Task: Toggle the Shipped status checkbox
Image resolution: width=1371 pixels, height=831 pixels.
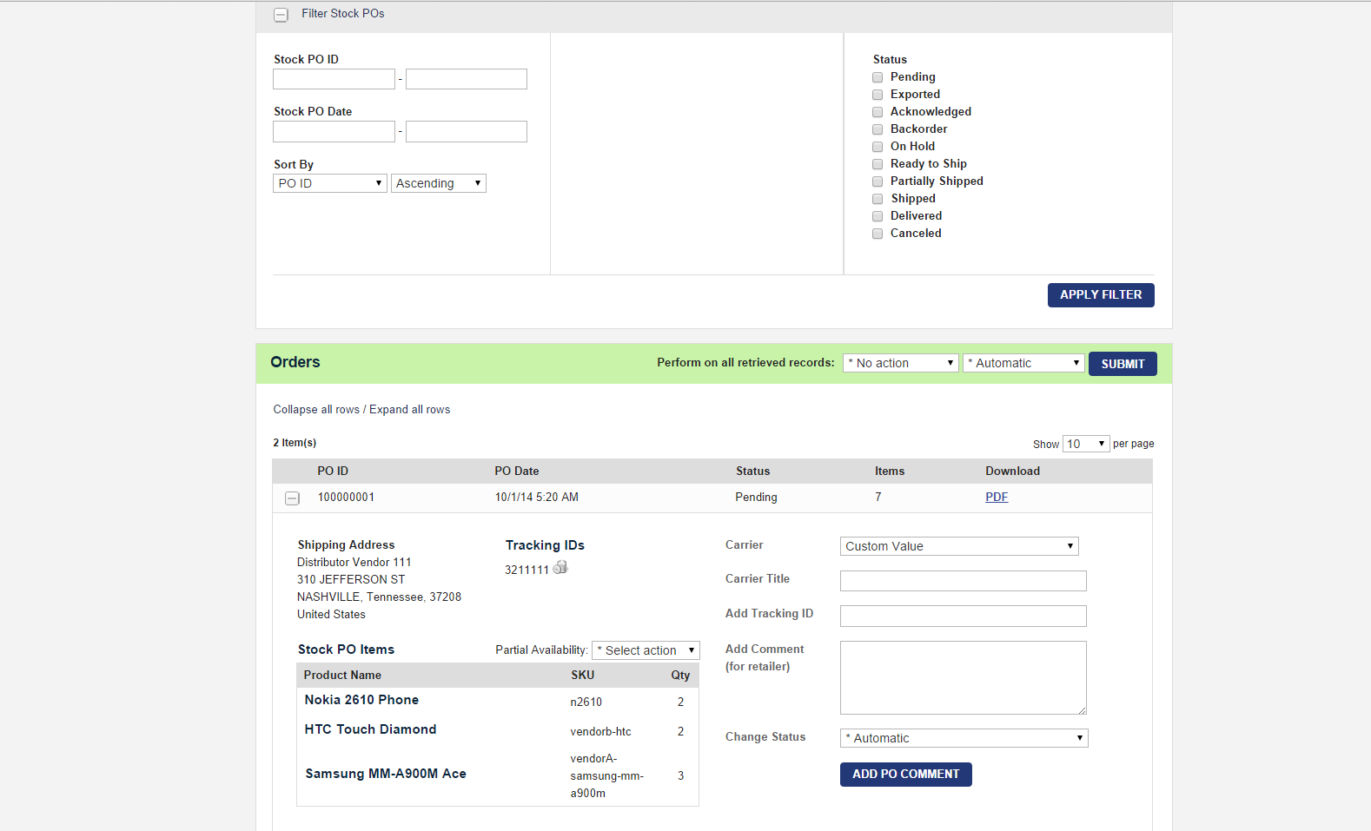Action: [x=878, y=199]
